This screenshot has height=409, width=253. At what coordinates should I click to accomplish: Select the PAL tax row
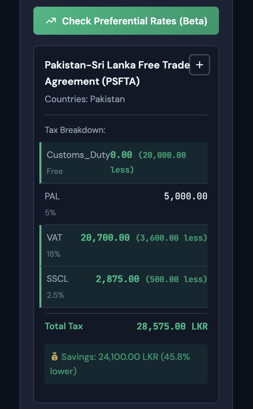(126, 204)
